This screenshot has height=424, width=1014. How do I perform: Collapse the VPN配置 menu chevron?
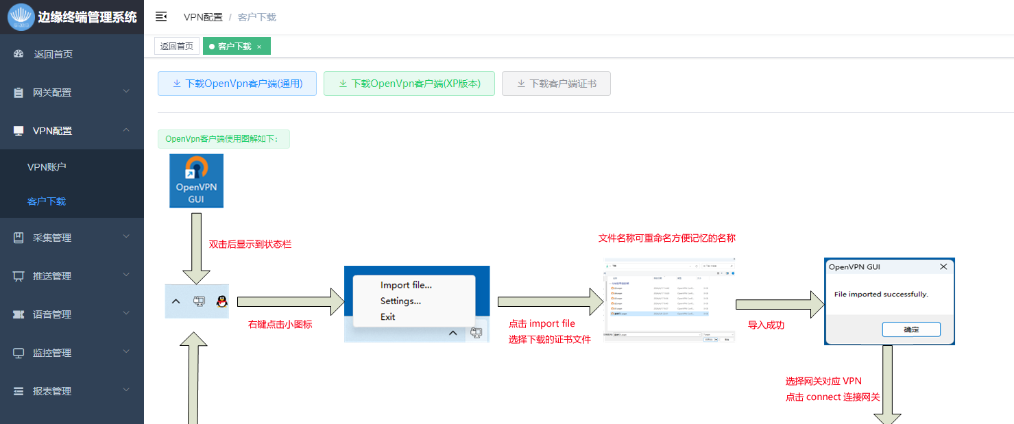point(126,130)
